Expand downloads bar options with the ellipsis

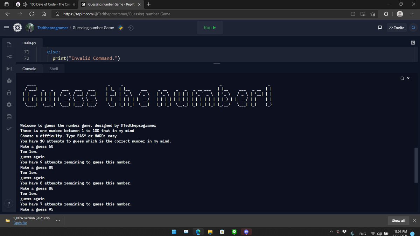(58, 221)
